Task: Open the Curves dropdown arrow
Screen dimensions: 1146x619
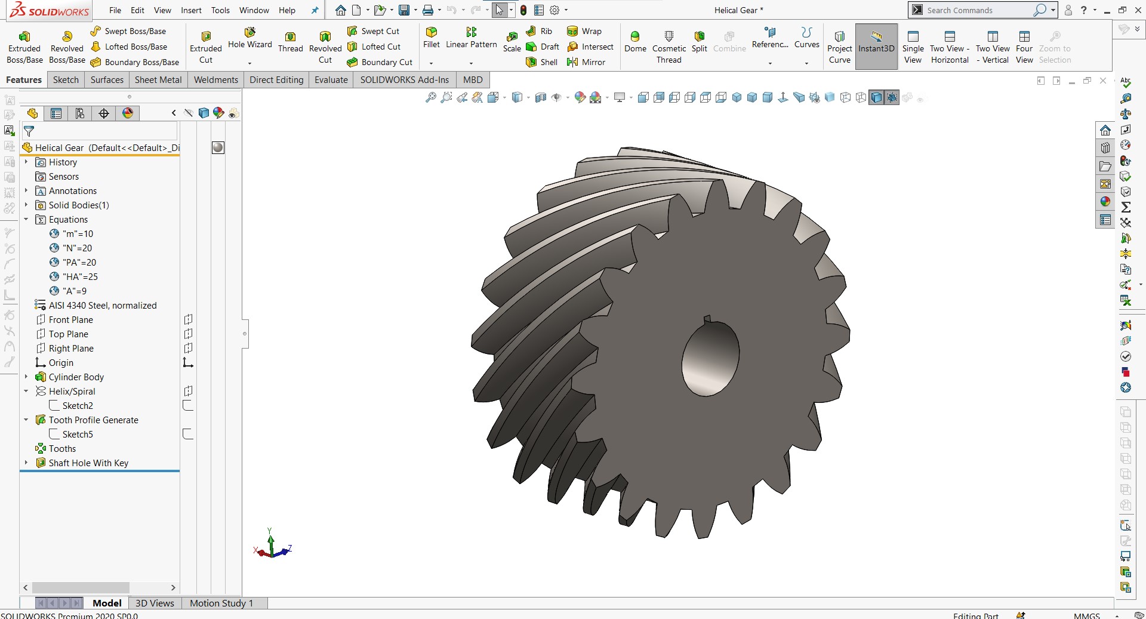Action: (x=806, y=63)
